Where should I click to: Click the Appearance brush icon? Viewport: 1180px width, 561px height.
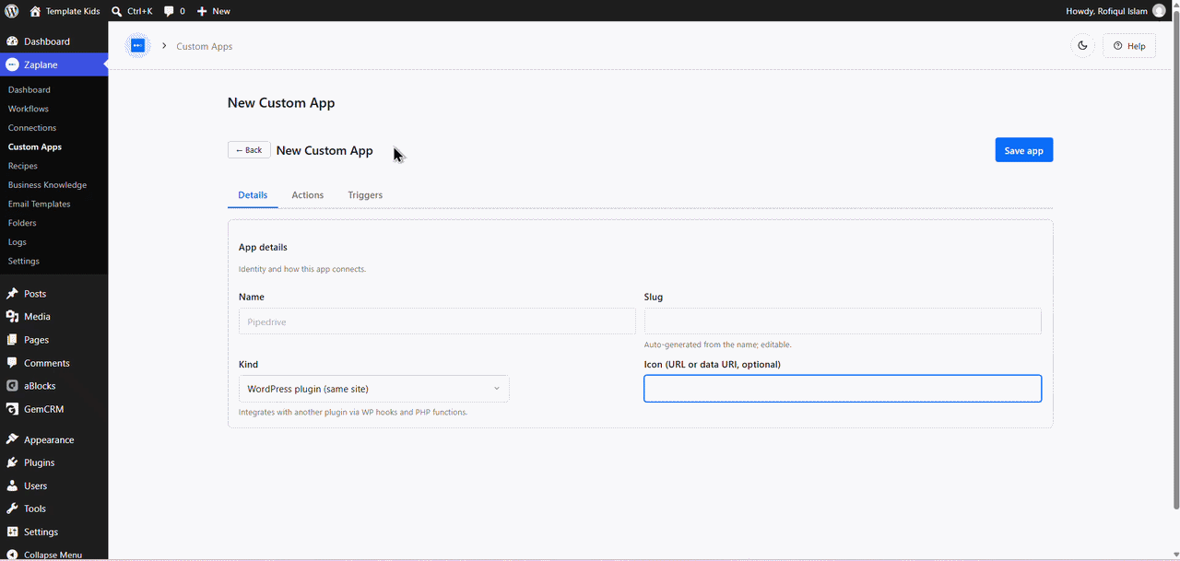(x=12, y=439)
